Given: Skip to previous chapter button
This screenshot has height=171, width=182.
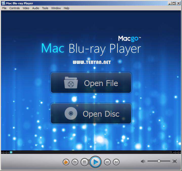Looking at the screenshot, I should coord(107,162).
